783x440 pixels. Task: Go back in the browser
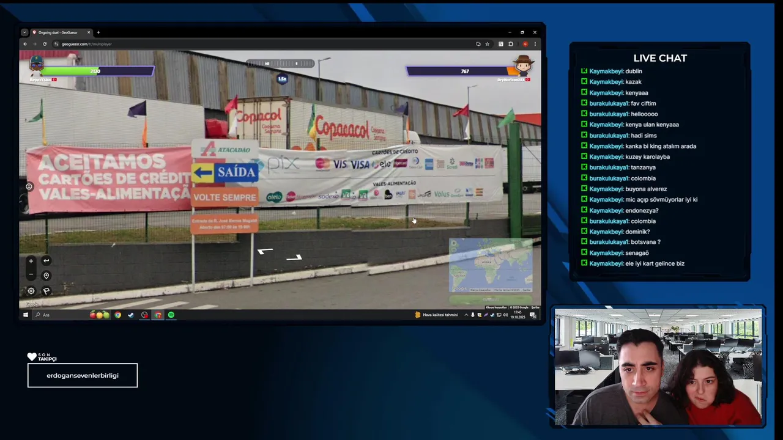25,44
